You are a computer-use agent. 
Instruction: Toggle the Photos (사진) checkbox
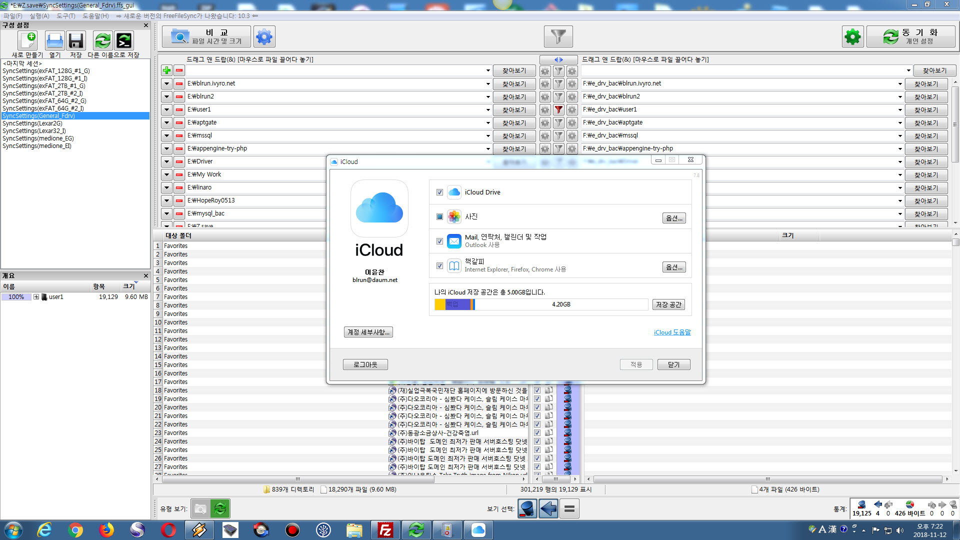439,216
